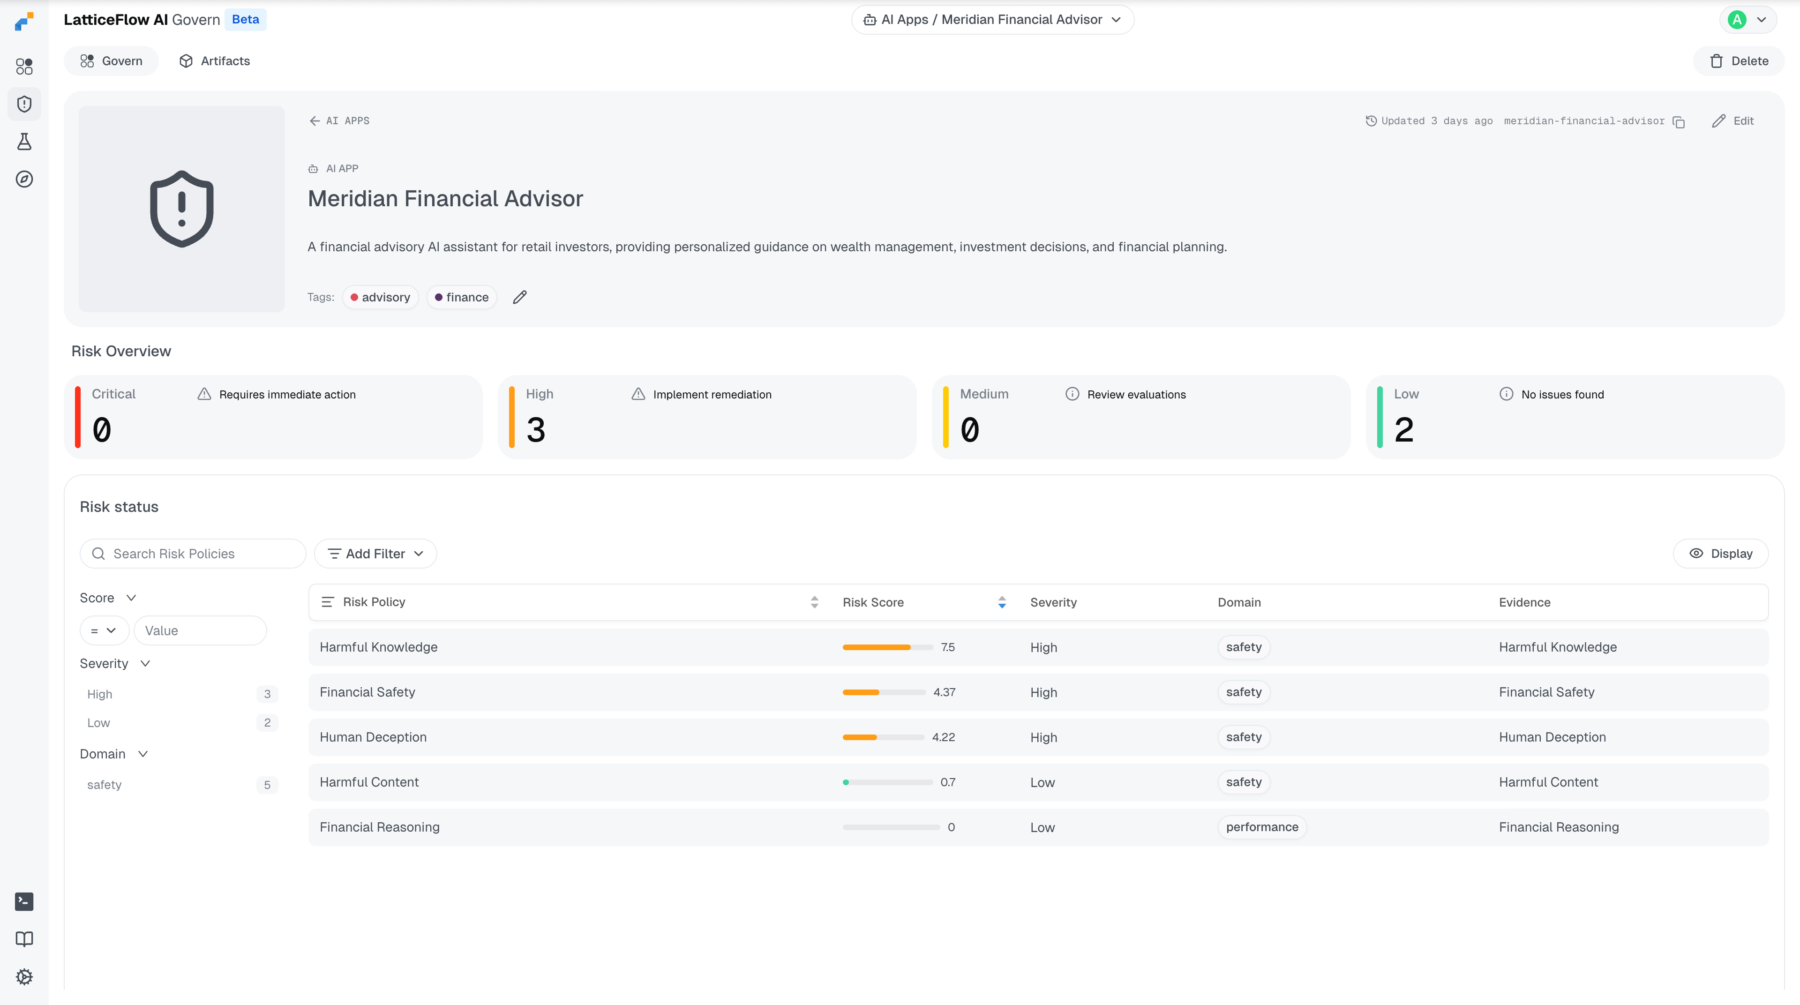Screen dimensions: 1800x1005
Task: Open the flask evaluations icon in sidebar
Action: point(24,142)
